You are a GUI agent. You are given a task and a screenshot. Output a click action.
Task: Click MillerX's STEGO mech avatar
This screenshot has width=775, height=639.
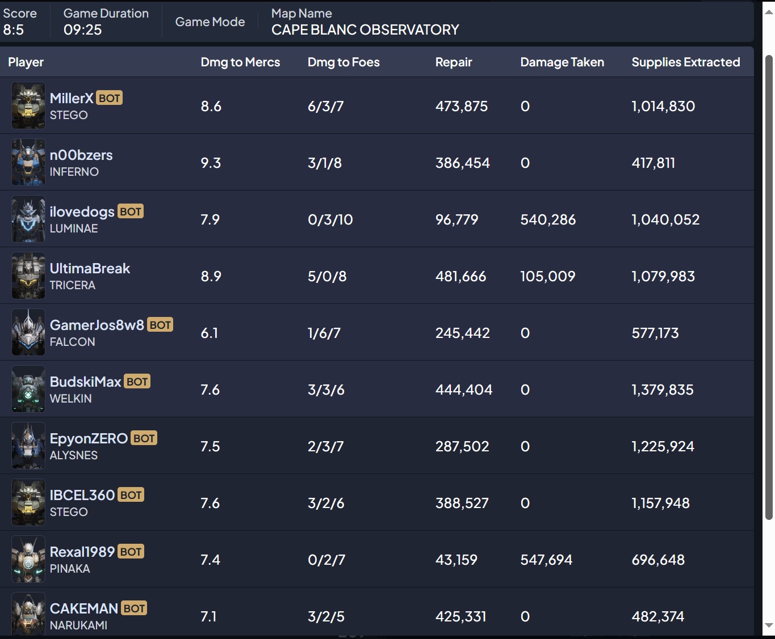[x=28, y=105]
